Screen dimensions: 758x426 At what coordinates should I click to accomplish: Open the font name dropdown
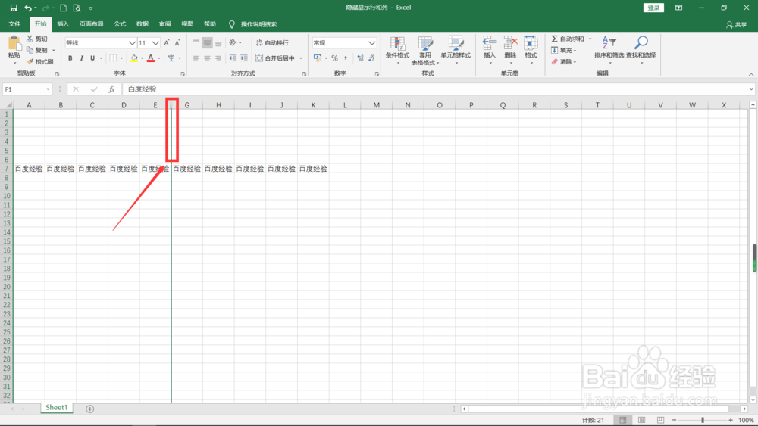click(x=132, y=43)
